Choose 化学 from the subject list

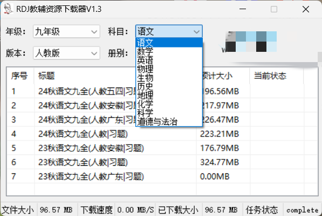pos(169,104)
